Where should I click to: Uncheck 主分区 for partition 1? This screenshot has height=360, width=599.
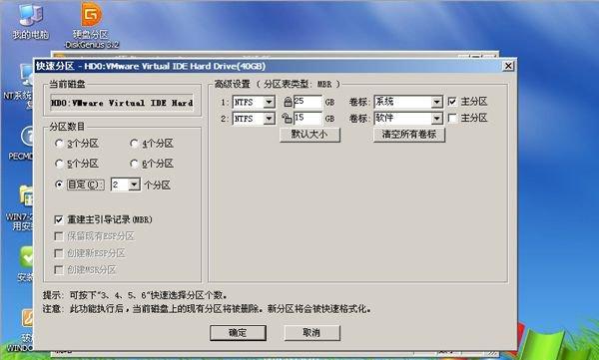click(452, 102)
